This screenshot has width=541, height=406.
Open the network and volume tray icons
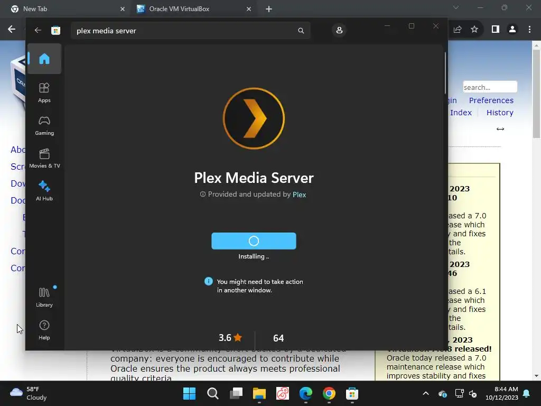pyautogui.click(x=466, y=393)
